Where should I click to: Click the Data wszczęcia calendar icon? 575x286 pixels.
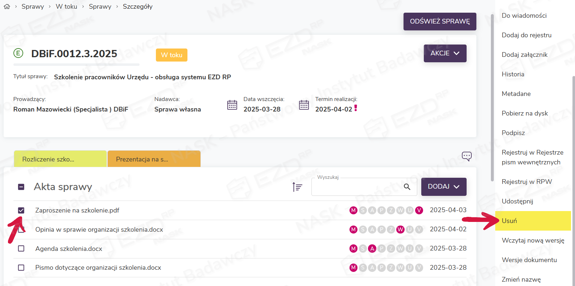[x=232, y=105]
